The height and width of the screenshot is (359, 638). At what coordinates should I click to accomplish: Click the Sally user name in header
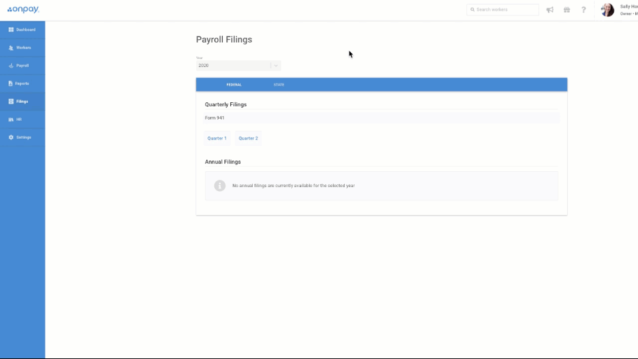click(629, 7)
